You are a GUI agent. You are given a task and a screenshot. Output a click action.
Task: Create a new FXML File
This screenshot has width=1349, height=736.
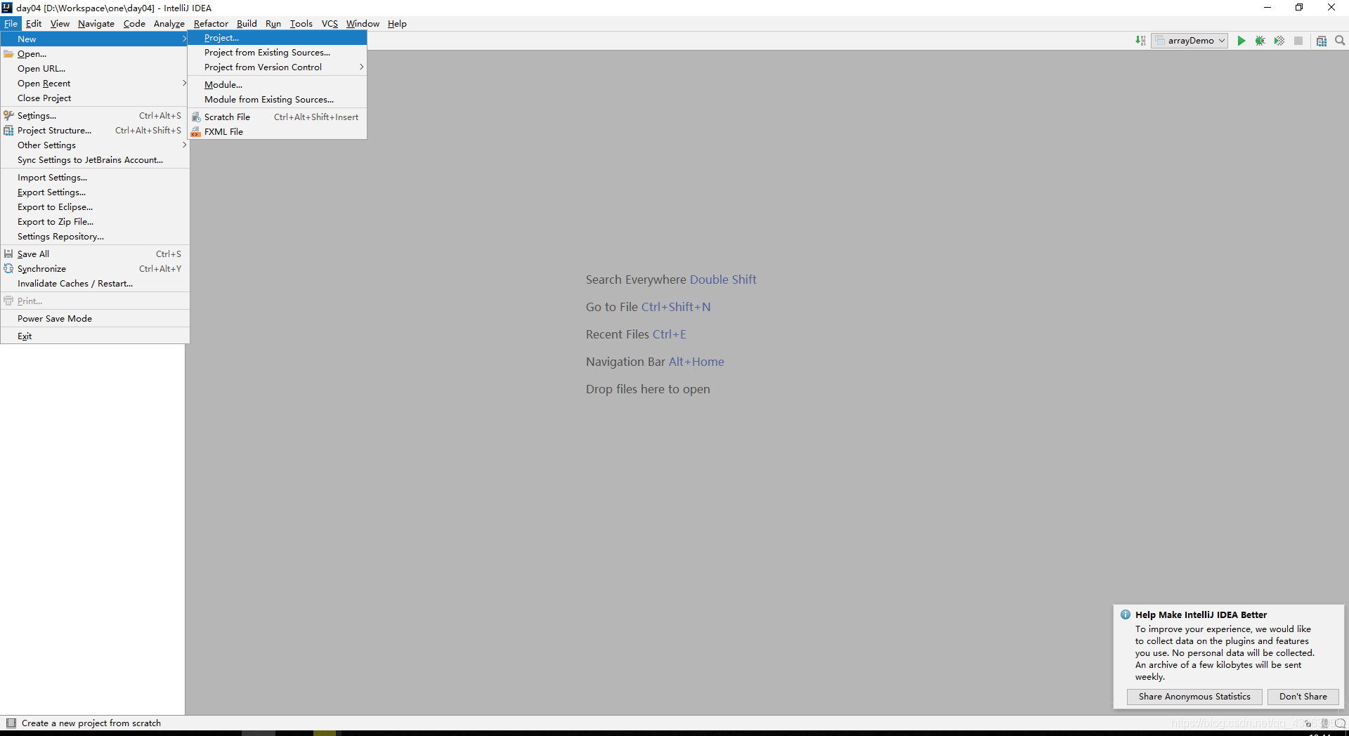tap(277, 131)
